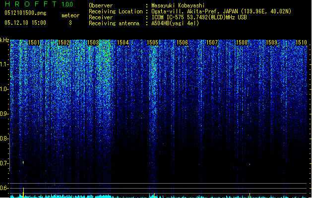
Task: Click the Receiver field label
Action: click(101, 17)
